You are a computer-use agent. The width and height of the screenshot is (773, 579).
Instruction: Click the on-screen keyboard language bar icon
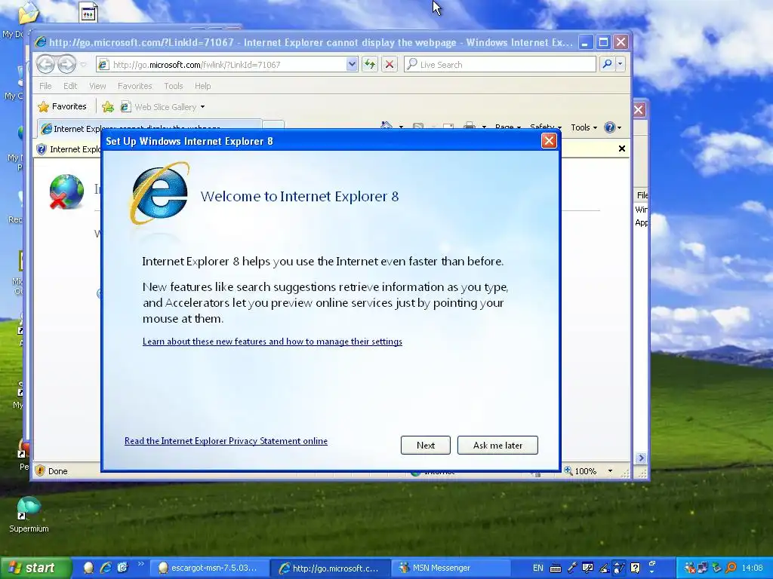(555, 568)
